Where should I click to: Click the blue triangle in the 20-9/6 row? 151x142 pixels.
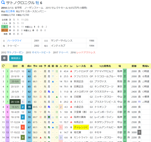pos(53,81)
